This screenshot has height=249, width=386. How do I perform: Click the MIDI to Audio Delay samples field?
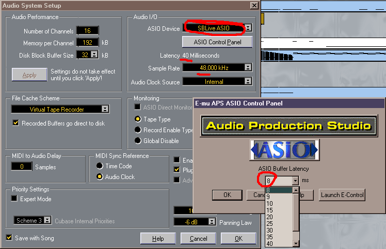pos(22,167)
